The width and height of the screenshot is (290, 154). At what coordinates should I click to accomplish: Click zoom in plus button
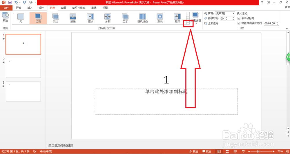click(x=273, y=151)
